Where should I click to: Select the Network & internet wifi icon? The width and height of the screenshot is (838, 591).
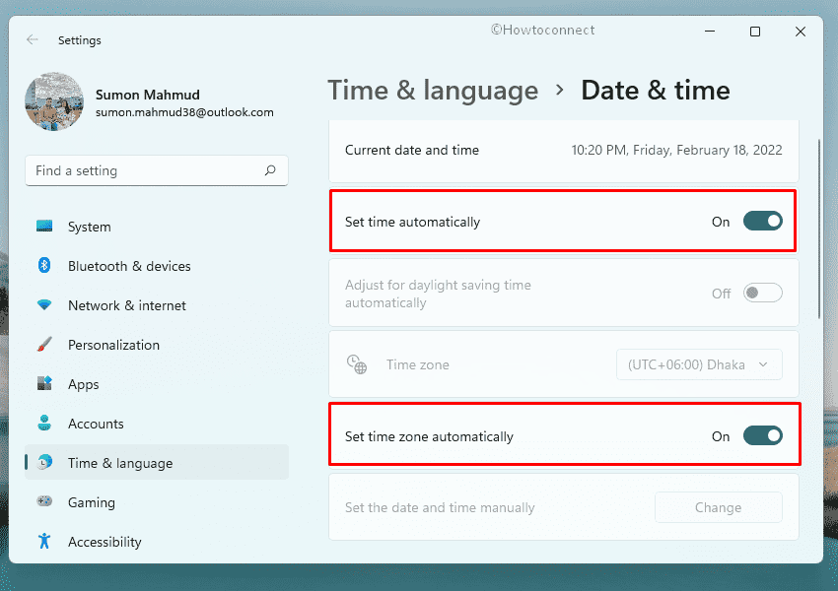point(44,305)
